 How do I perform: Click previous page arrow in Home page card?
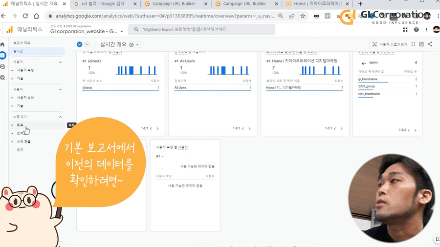coord(335,128)
